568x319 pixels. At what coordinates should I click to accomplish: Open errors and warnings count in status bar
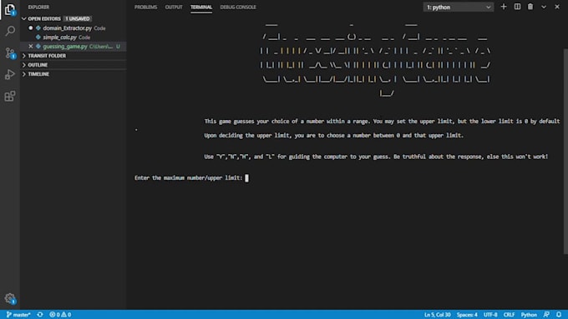60,315
